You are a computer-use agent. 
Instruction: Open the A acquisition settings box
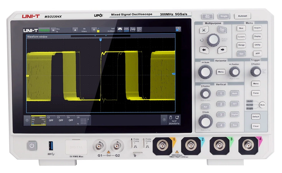pyautogui.click(x=81, y=30)
